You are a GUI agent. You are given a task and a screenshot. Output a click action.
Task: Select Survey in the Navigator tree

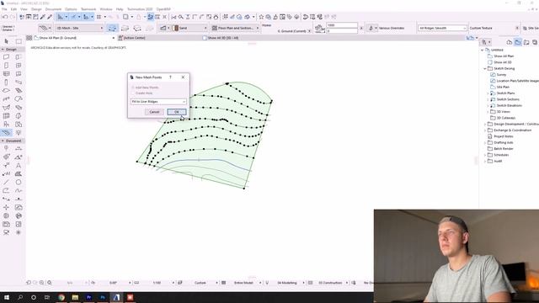click(501, 75)
